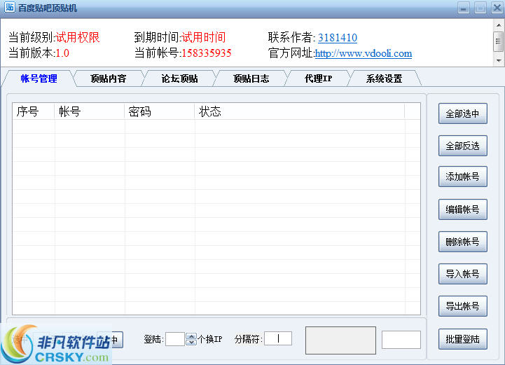Sort by the 序号 column header
Screen dimensions: 505x365
coord(33,111)
